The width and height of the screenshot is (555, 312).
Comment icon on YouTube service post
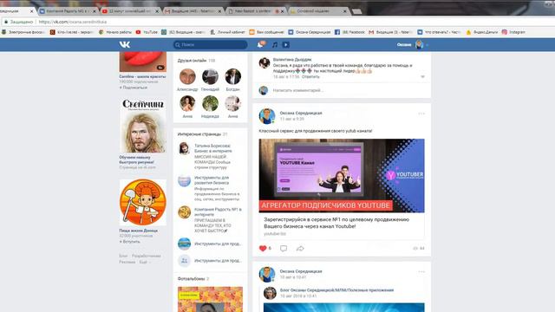coord(284,249)
